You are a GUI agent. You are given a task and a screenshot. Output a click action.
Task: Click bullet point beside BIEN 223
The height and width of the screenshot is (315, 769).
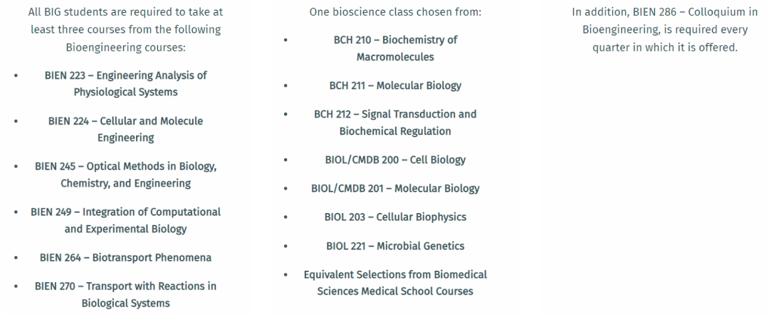16,76
